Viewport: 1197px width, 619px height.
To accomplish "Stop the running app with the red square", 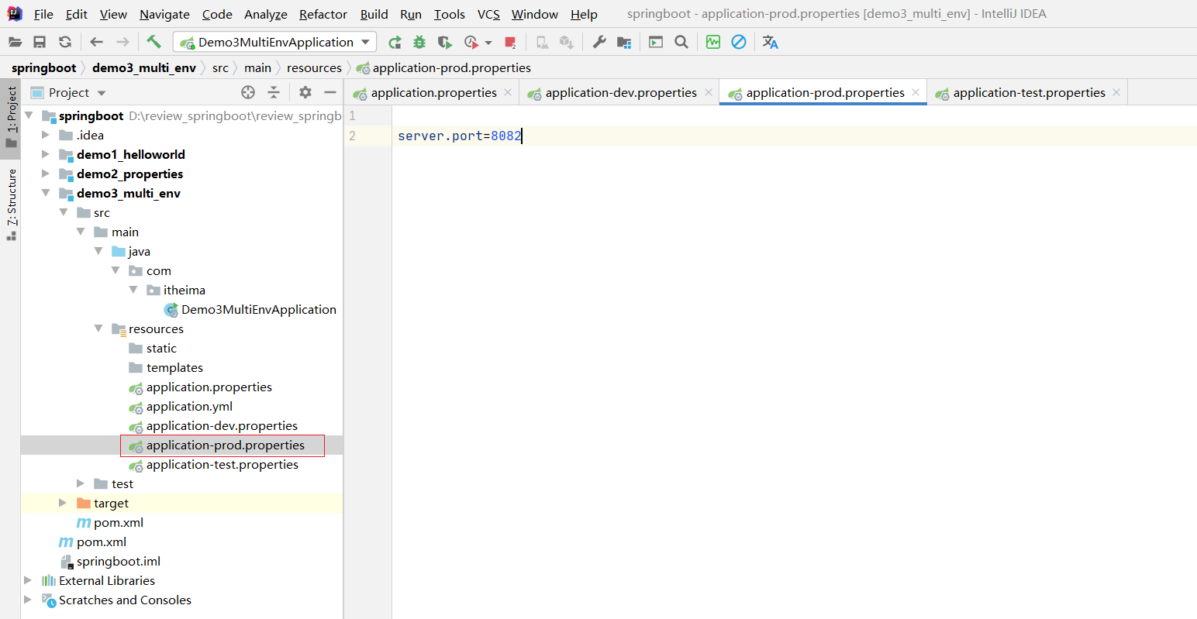I will point(509,42).
